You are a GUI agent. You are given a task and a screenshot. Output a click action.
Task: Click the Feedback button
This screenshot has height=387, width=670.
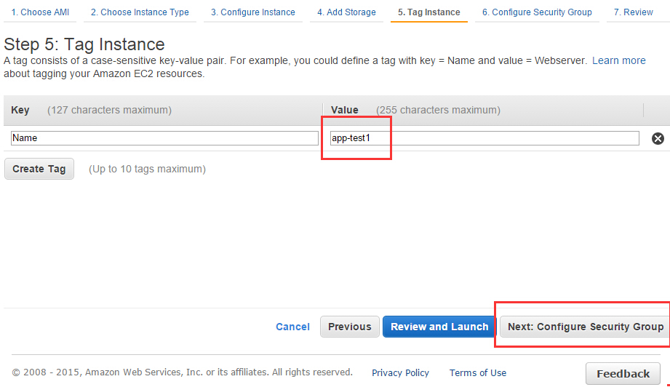click(x=623, y=374)
